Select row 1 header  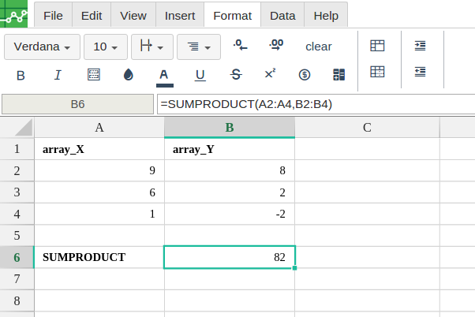17,149
